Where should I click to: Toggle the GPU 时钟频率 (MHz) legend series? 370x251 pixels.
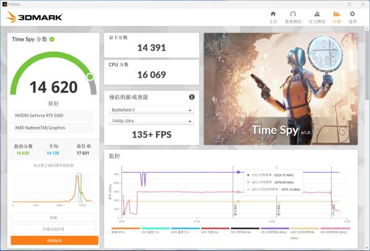(335, 231)
